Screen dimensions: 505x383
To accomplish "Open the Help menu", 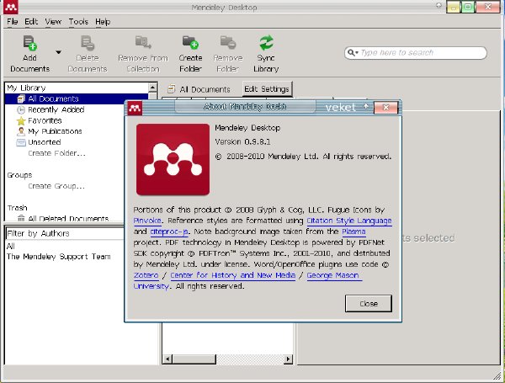I will click(x=103, y=22).
